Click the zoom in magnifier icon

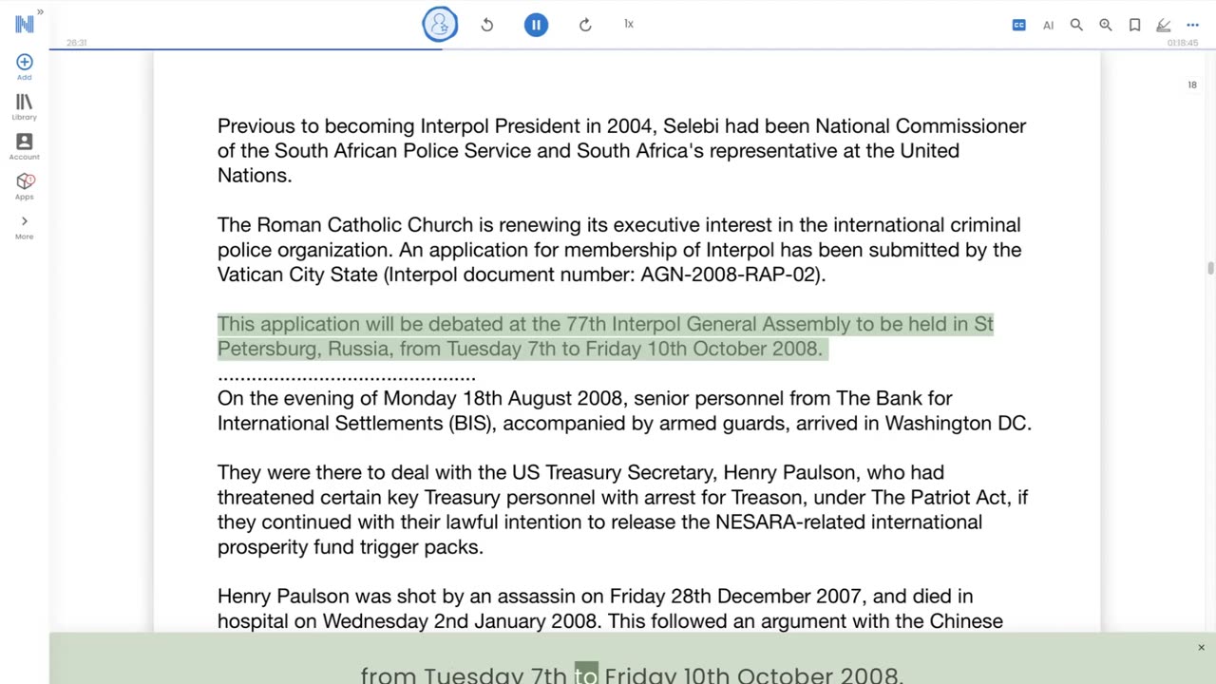click(1106, 25)
